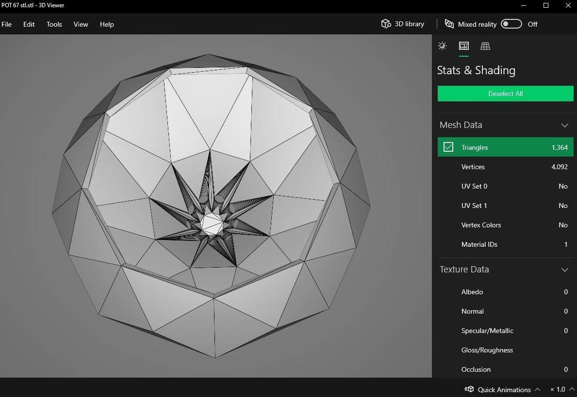Select the Albedo texture row
The height and width of the screenshot is (397, 577).
tap(505, 292)
